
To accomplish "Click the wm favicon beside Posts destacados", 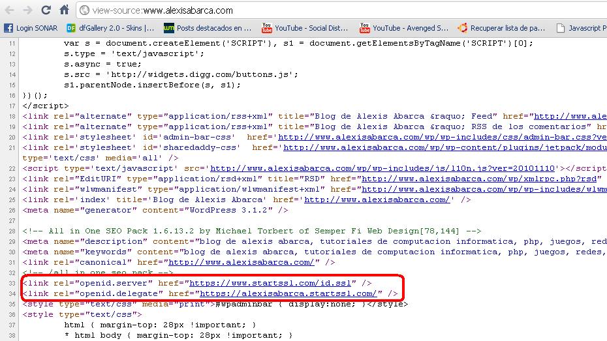I will (x=169, y=28).
